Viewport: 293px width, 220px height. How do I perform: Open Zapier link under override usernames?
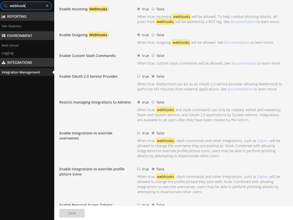(x=262, y=141)
